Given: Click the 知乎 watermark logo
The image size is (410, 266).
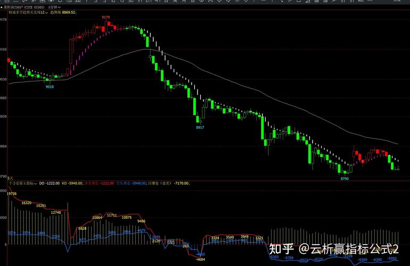Looking at the screenshot, I should click(282, 249).
